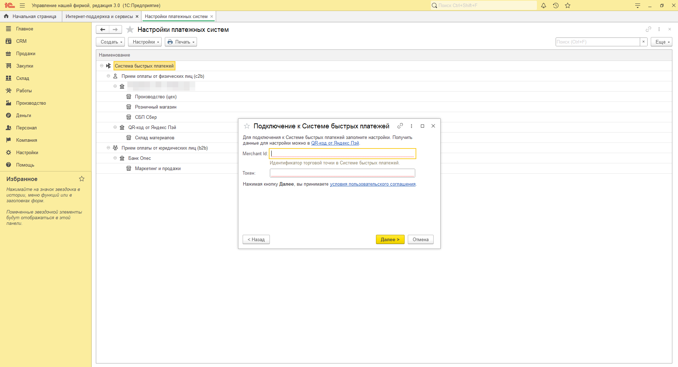
Task: Open the history clock icon
Action: [556, 6]
